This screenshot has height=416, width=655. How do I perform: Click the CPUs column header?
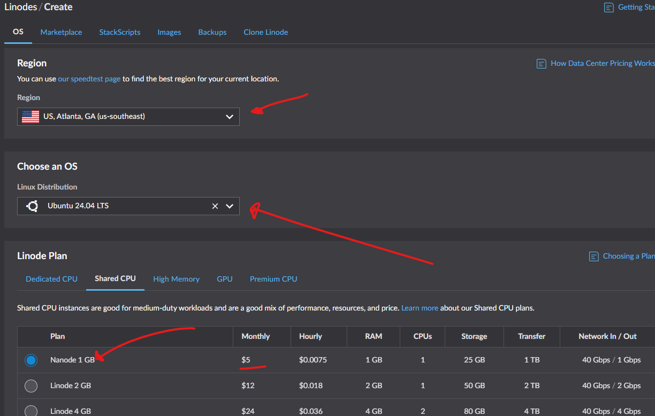[x=423, y=336]
